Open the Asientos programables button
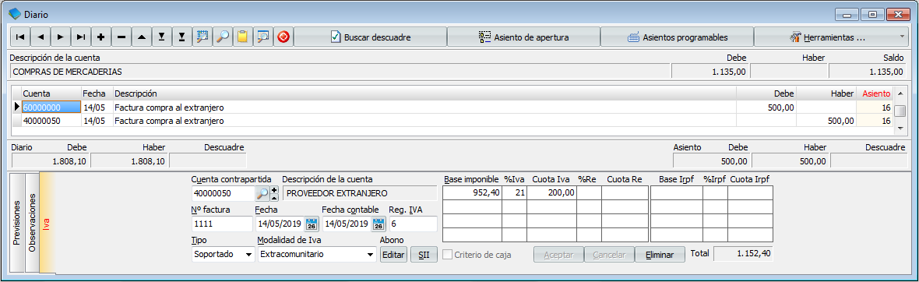Screen dimensions: 919x282 coord(677,37)
